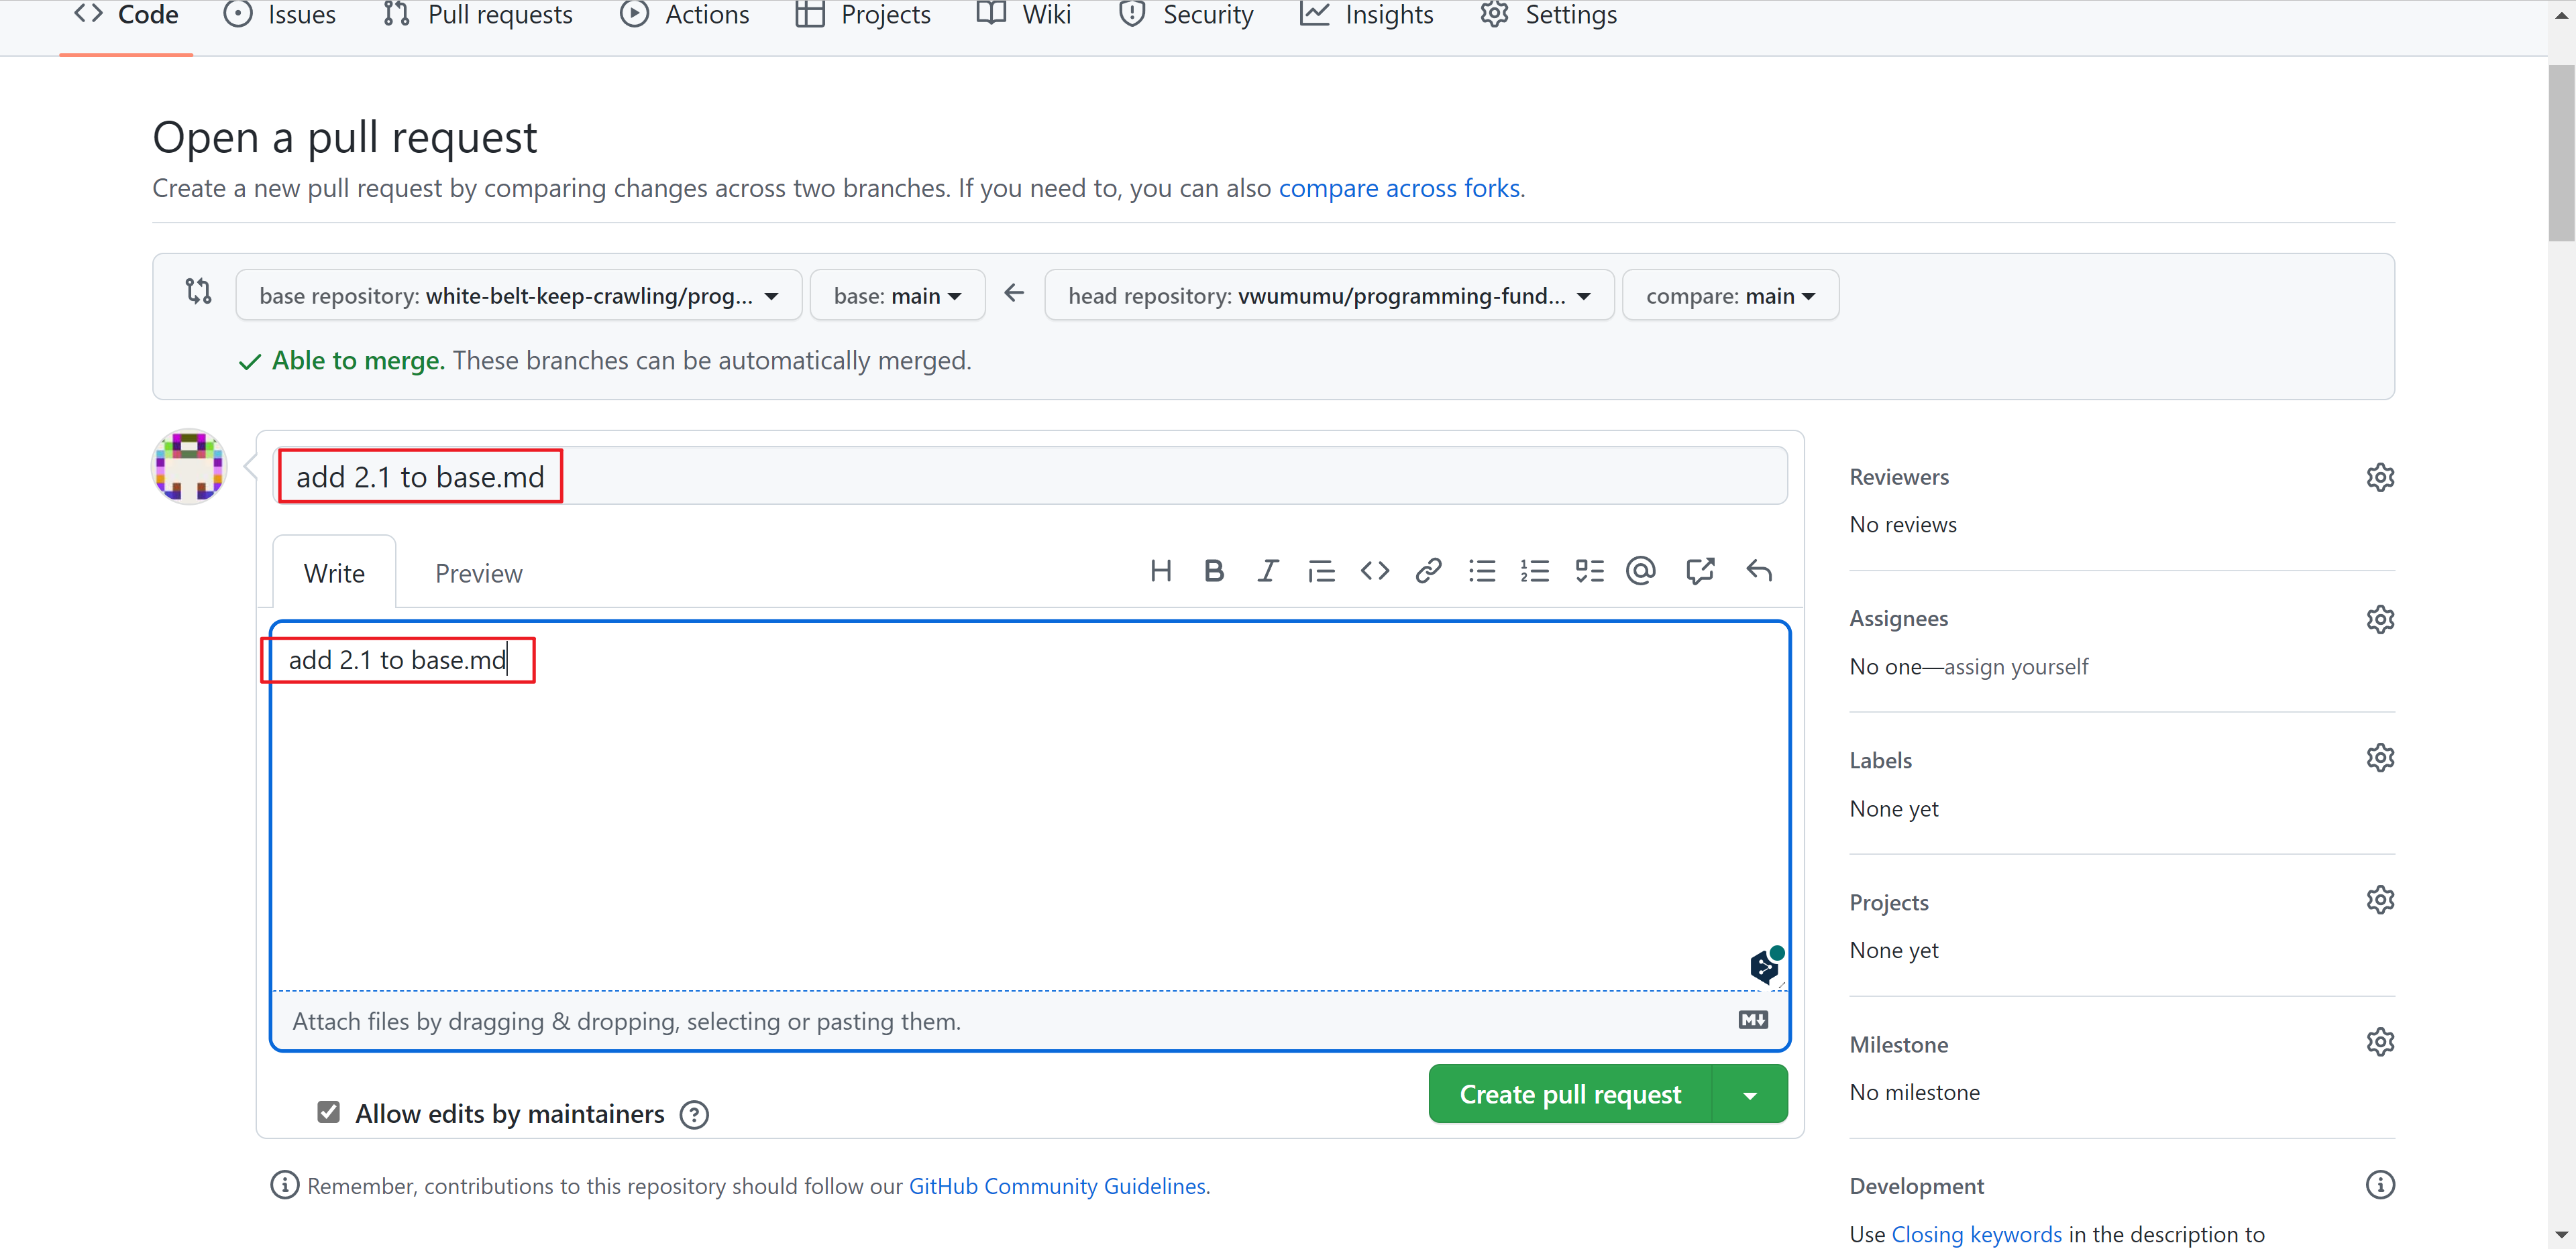
Task: Add a link icon in toolbar
Action: [1428, 571]
